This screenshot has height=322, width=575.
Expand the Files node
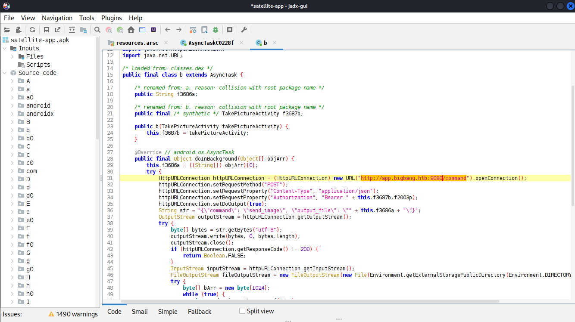(12, 56)
